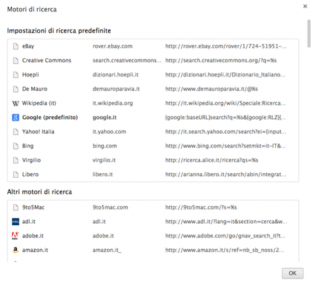Select the amazon.it entry name
This screenshot has height=284, width=311.
coord(35,250)
